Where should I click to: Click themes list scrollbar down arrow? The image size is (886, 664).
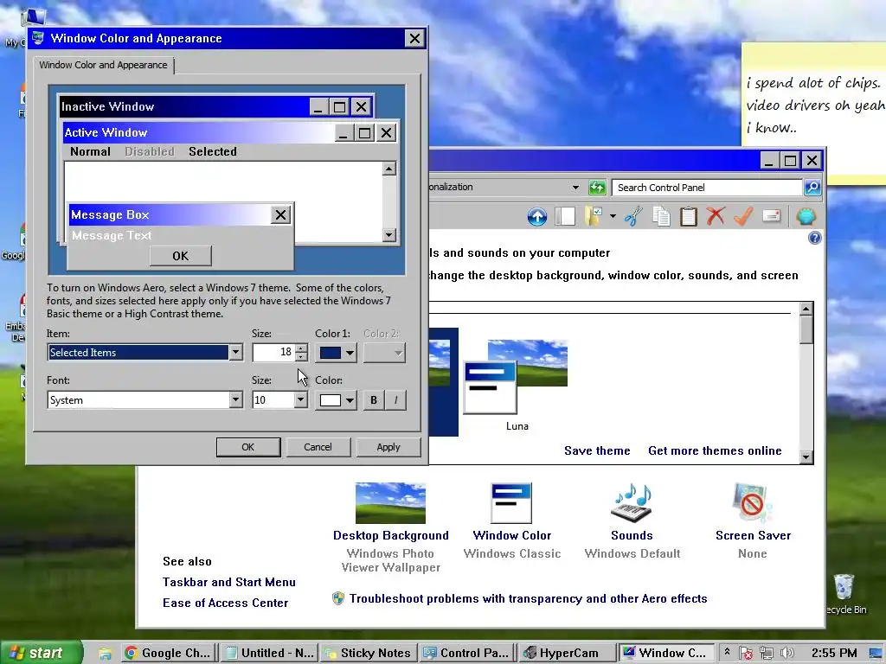pos(806,456)
